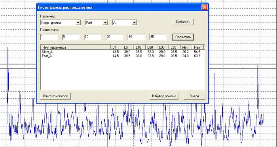Click the L50 column header

point(151,47)
